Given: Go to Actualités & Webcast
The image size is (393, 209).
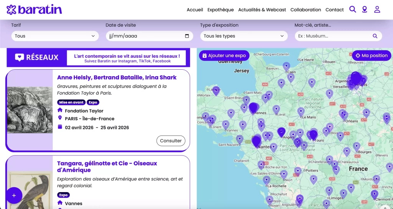Looking at the screenshot, I should click(262, 10).
